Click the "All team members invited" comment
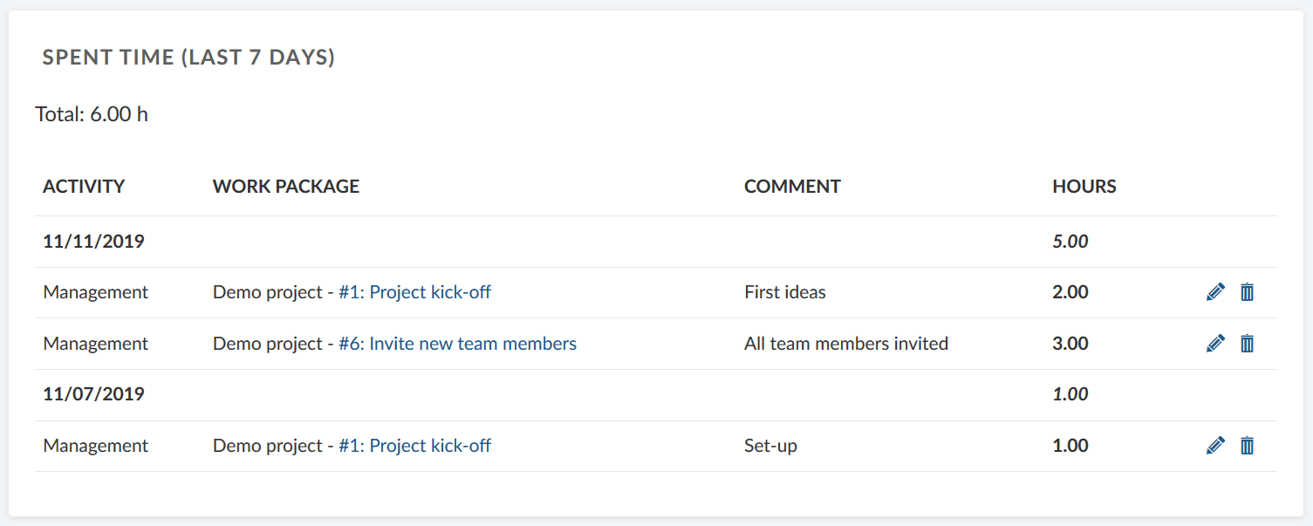The image size is (1313, 526). tap(845, 344)
